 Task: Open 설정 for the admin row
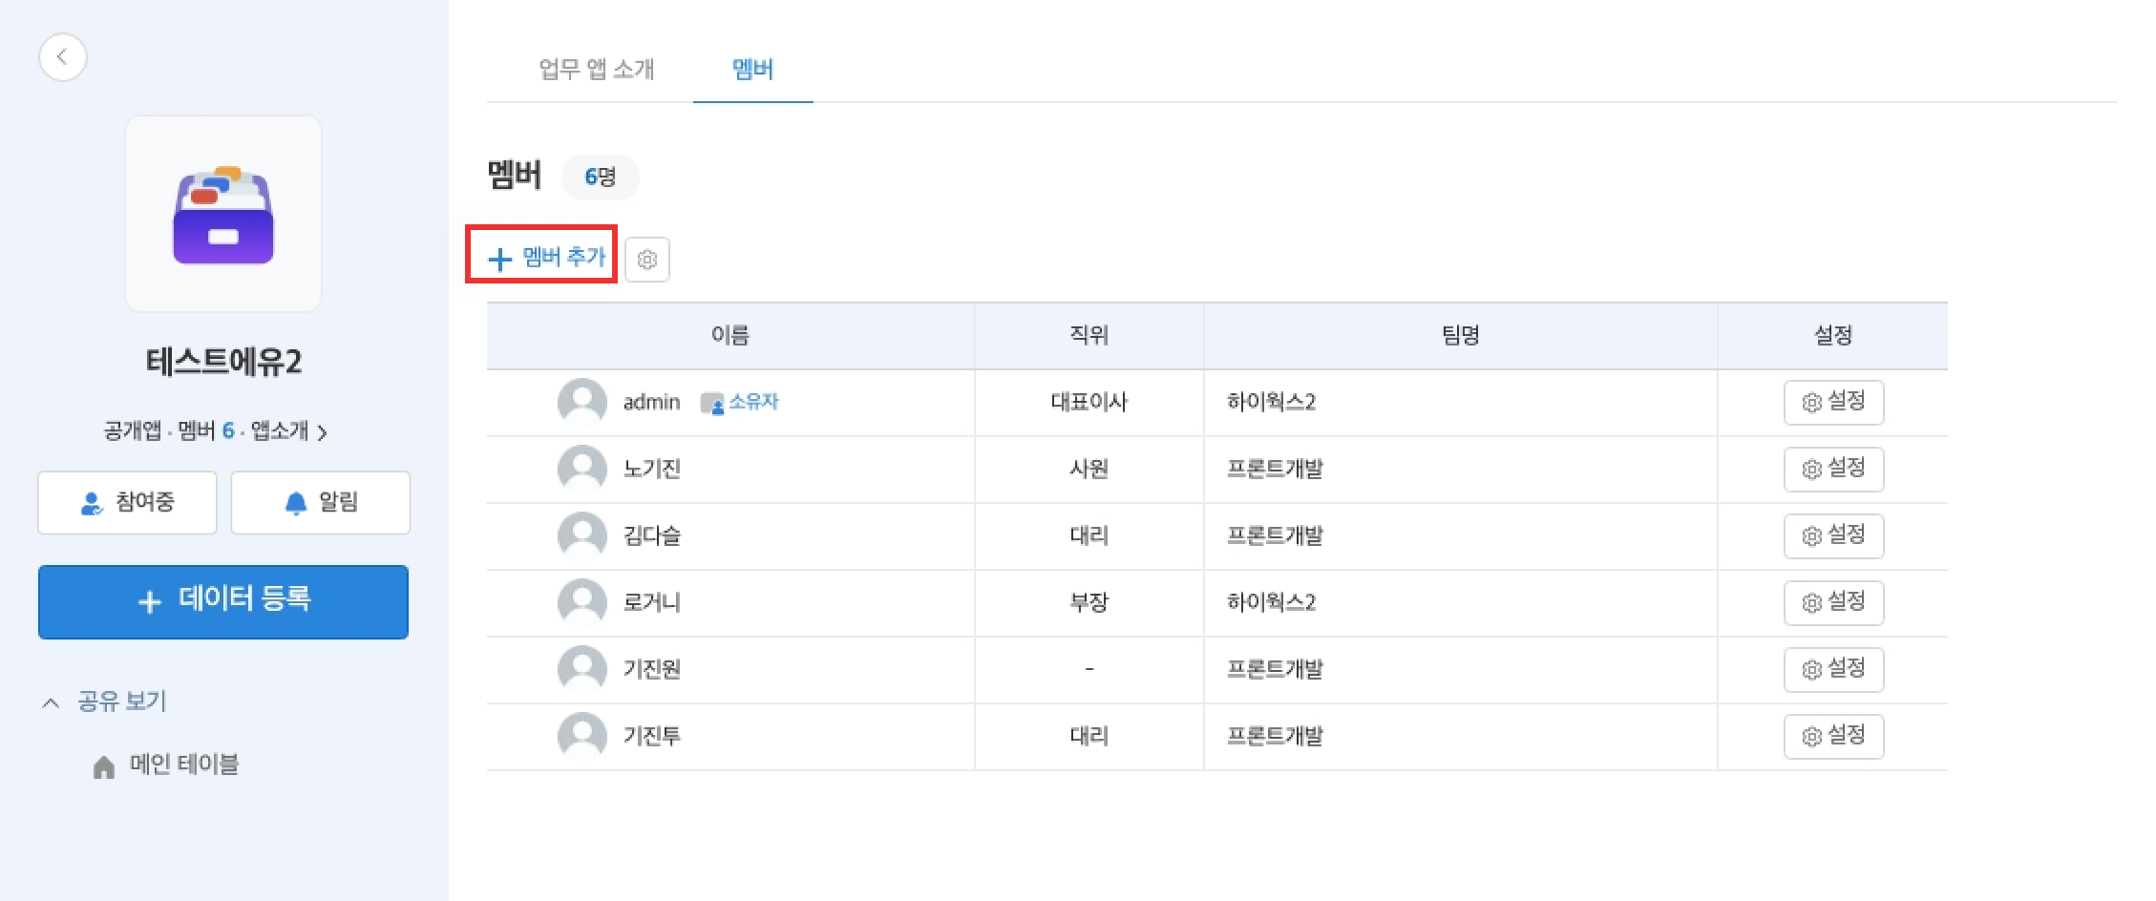pyautogui.click(x=1833, y=403)
